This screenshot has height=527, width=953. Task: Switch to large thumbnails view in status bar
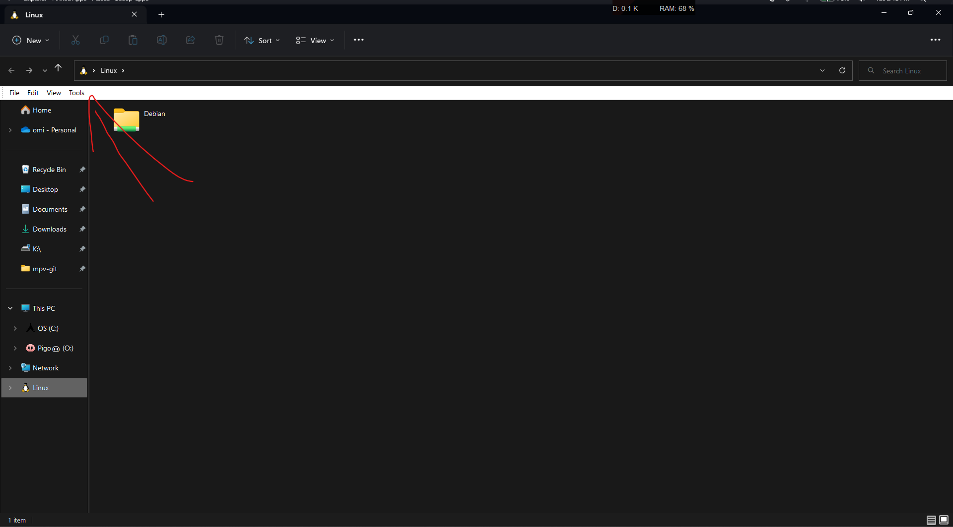pos(944,520)
